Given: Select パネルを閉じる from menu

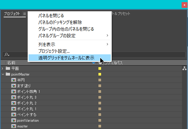Looking at the screenshot, I should 51,15.
